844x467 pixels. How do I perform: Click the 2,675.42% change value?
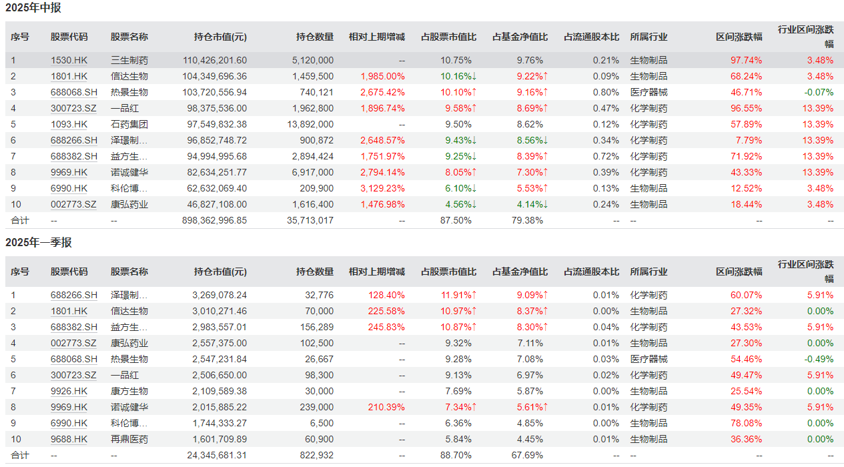[382, 92]
